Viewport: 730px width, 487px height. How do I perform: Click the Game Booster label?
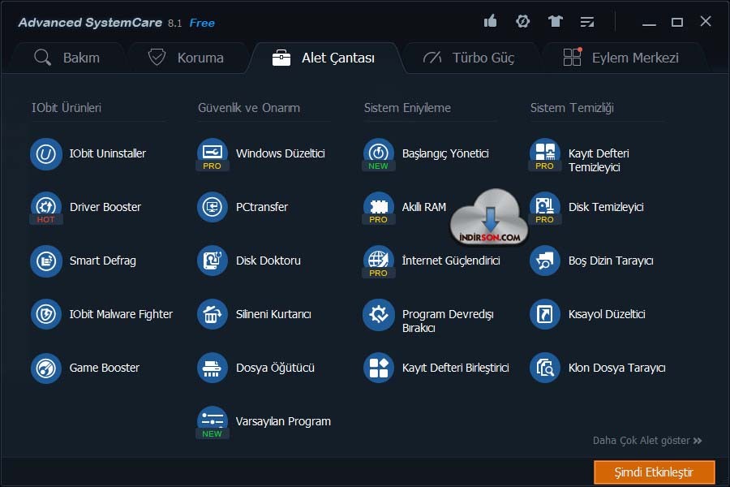click(105, 368)
